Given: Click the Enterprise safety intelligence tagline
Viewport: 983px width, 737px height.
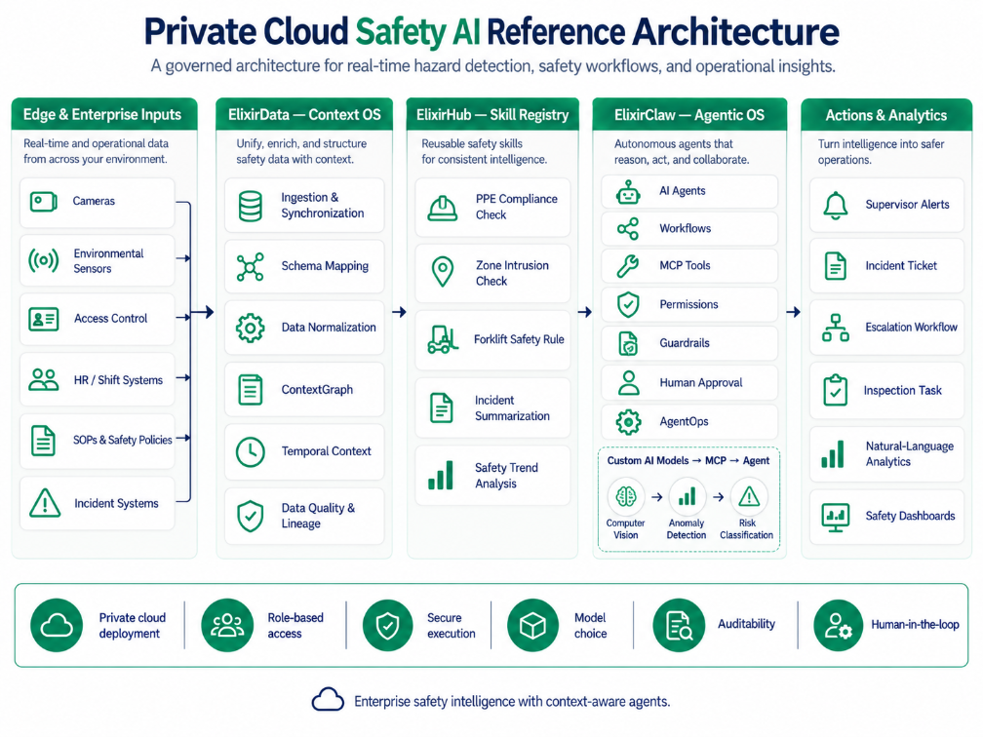Looking at the screenshot, I should (512, 701).
